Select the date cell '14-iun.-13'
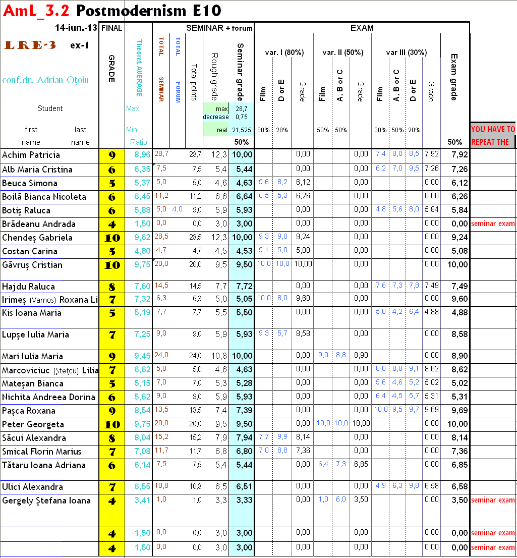 [x=76, y=28]
